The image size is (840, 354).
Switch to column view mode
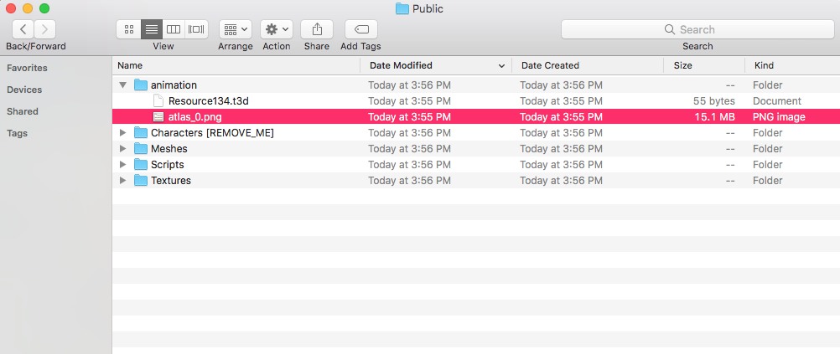tap(174, 29)
